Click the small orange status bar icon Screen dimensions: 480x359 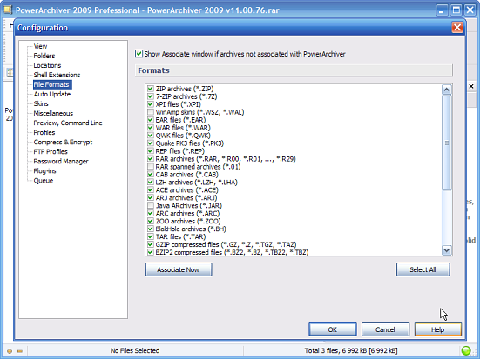(x=10, y=351)
